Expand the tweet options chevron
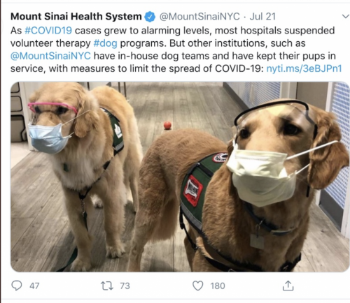The width and height of the screenshot is (350, 303). coord(345,17)
